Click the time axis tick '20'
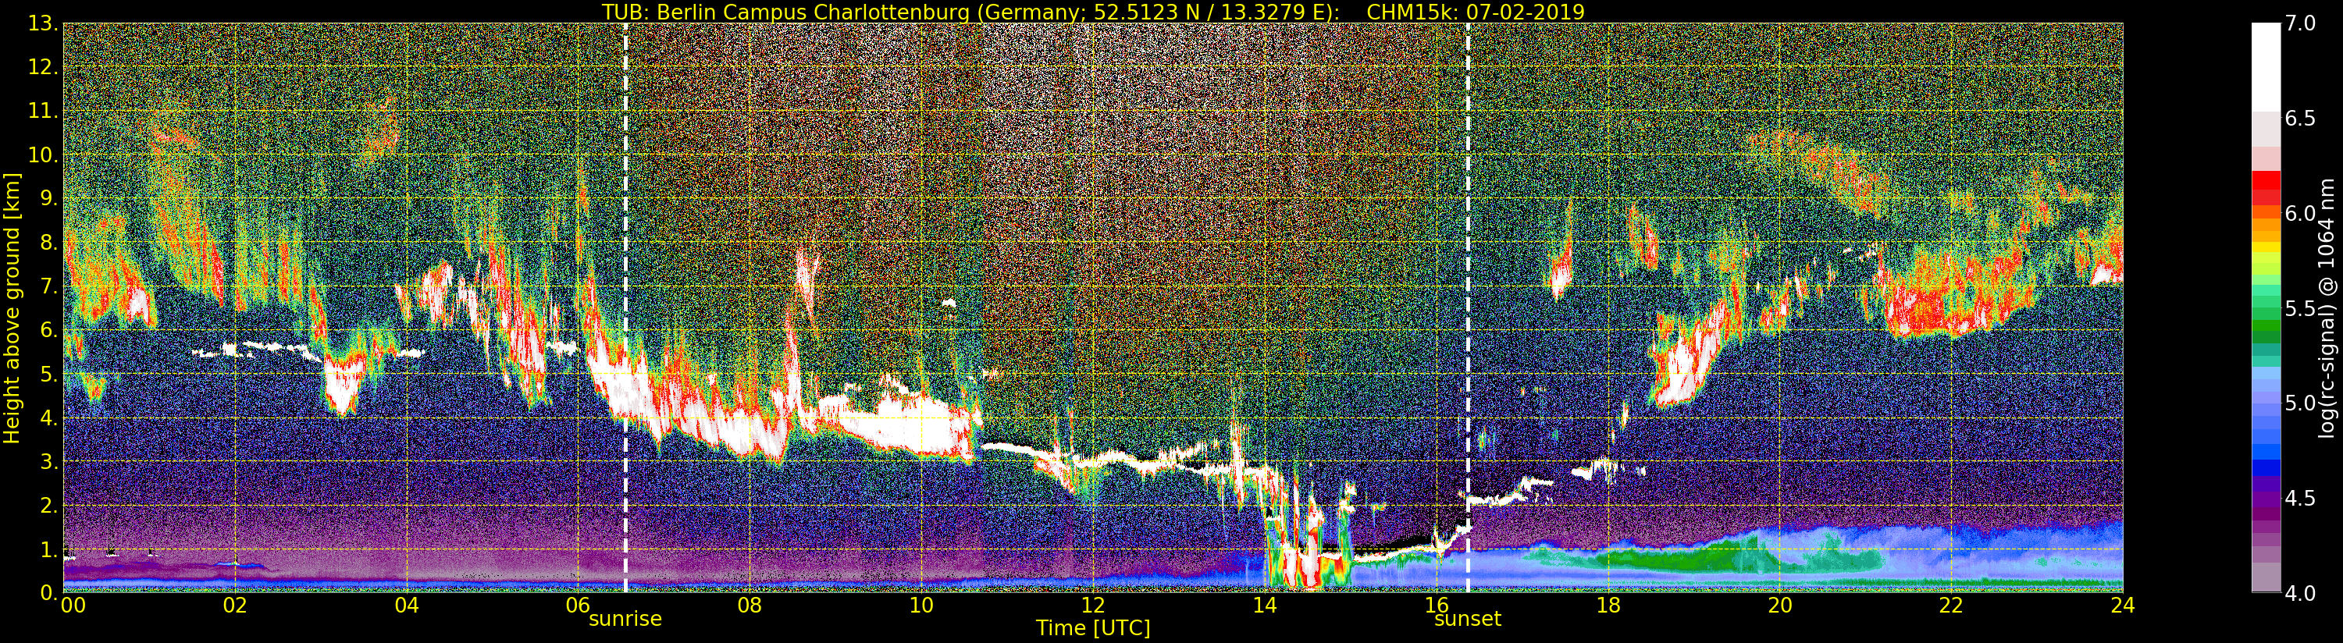The width and height of the screenshot is (2343, 643). (1780, 606)
